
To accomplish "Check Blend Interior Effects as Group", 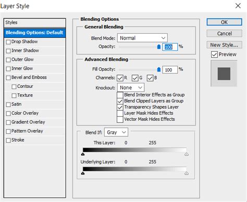I will coord(120,95).
